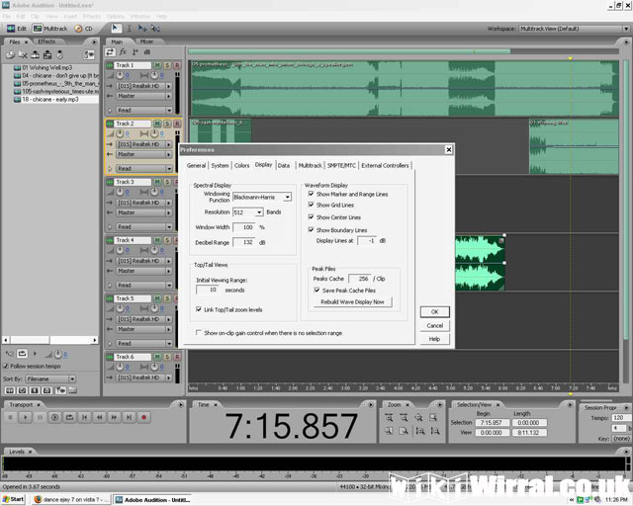Open Track 1 Master output dropdown
Image resolution: width=633 pixels, height=506 pixels.
point(144,96)
